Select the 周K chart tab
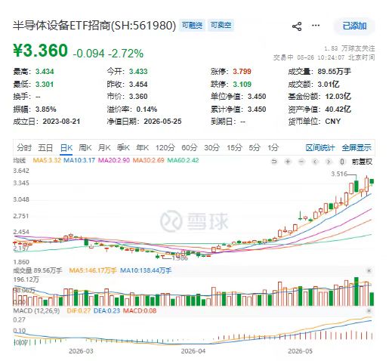This screenshot has width=392, height=361. click(85, 147)
